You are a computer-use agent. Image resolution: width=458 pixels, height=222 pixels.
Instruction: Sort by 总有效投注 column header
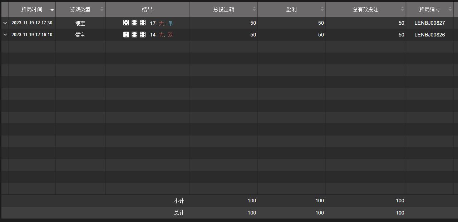(366, 10)
